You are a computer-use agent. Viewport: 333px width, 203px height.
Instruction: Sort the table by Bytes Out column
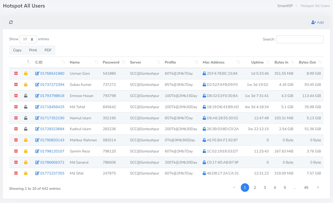point(307,62)
